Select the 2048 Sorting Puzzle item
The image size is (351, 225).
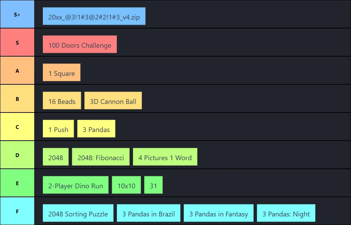point(78,213)
